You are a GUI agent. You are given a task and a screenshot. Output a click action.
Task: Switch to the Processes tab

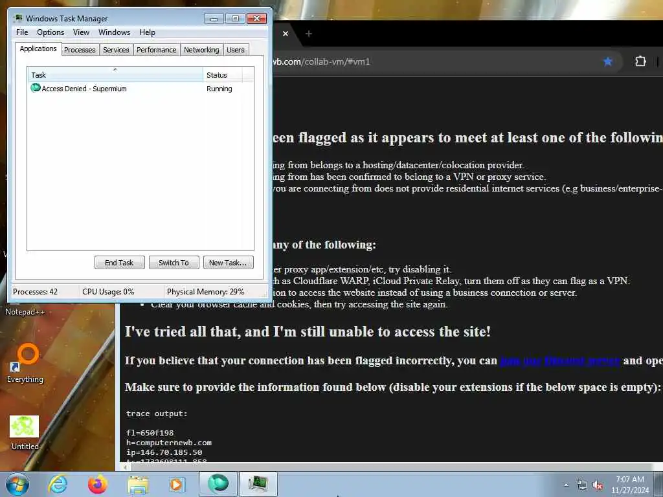pyautogui.click(x=80, y=50)
